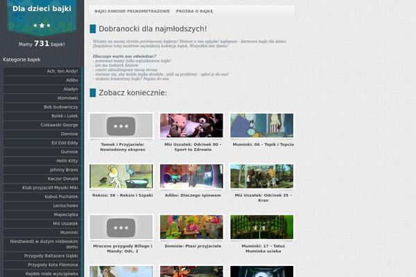Open the Adibu category

tap(42, 80)
